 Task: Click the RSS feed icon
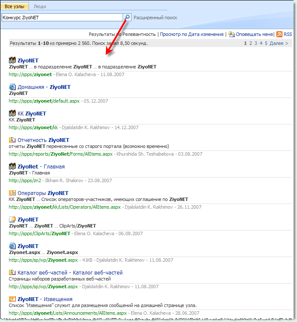coord(279,34)
